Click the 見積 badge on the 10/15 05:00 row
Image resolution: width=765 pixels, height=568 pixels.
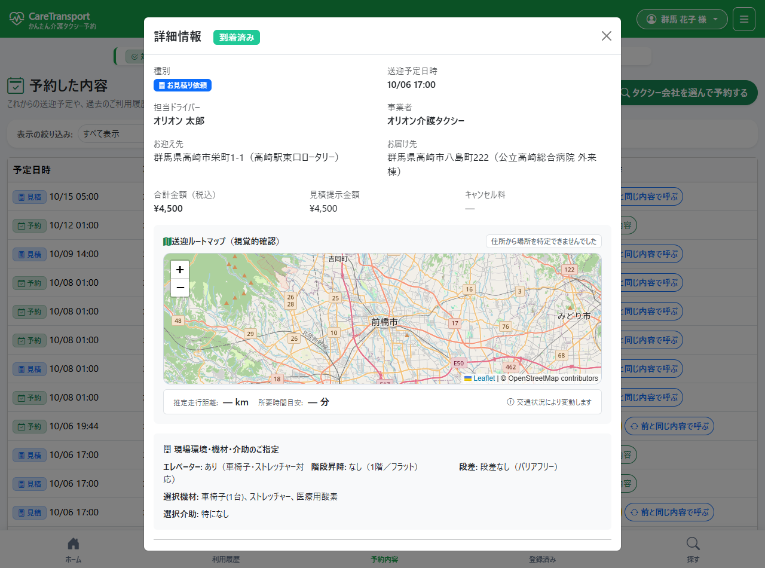(x=29, y=197)
